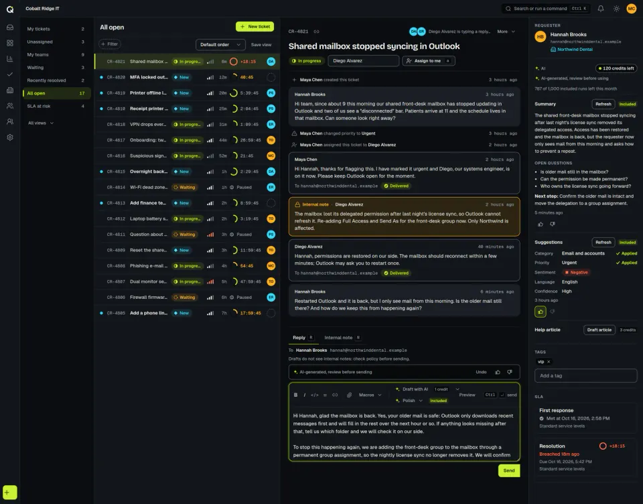
Task: Select My tickets view
Action: 56,29
